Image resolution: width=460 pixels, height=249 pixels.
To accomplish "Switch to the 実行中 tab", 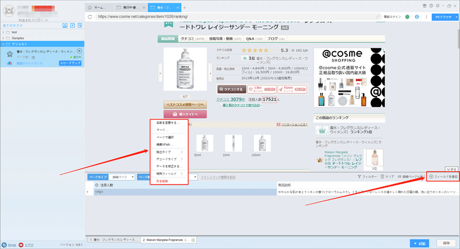I will click(131, 7).
